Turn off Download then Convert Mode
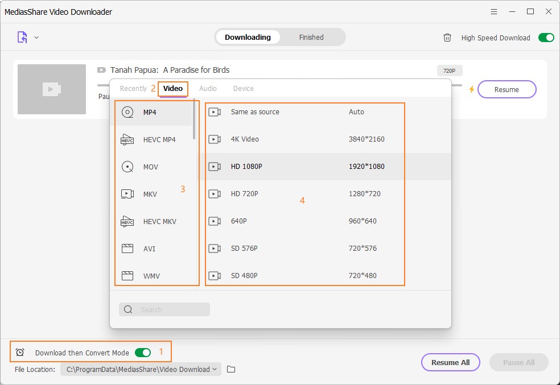 pyautogui.click(x=143, y=353)
